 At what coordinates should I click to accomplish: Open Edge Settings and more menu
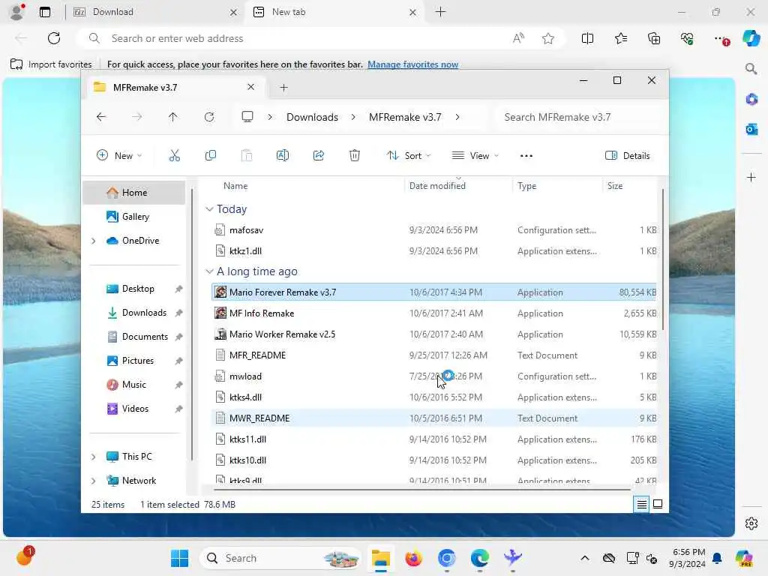(x=721, y=39)
